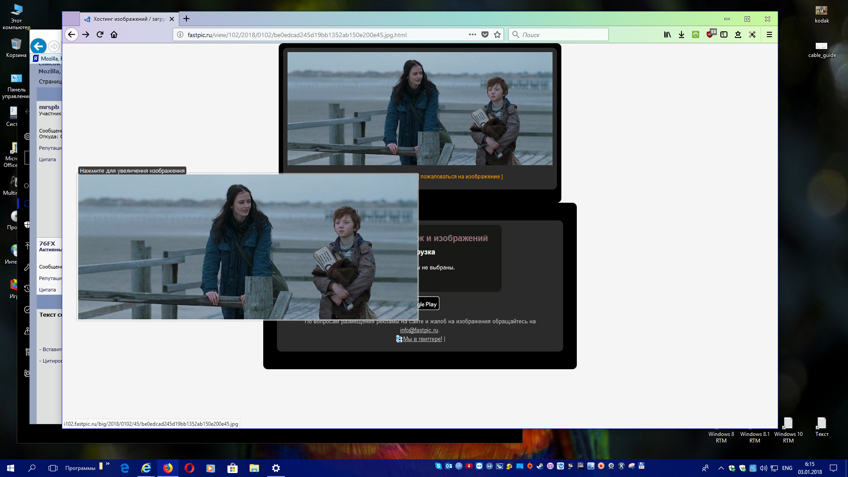Open bookmarks menu toolbar icon
This screenshot has width=848, height=477.
coord(738,34)
